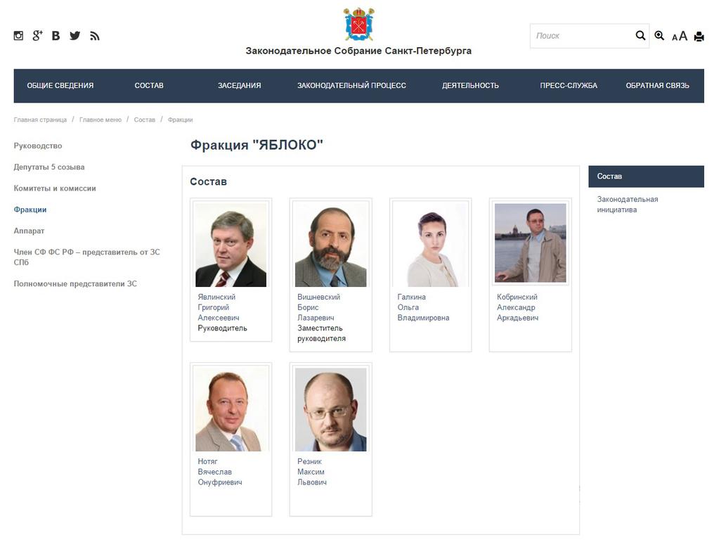Viewport: 714px width, 540px height.
Task: Click the printer icon
Action: tap(699, 37)
